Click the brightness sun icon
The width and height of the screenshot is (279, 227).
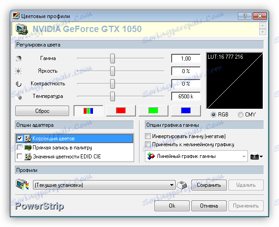19,71
